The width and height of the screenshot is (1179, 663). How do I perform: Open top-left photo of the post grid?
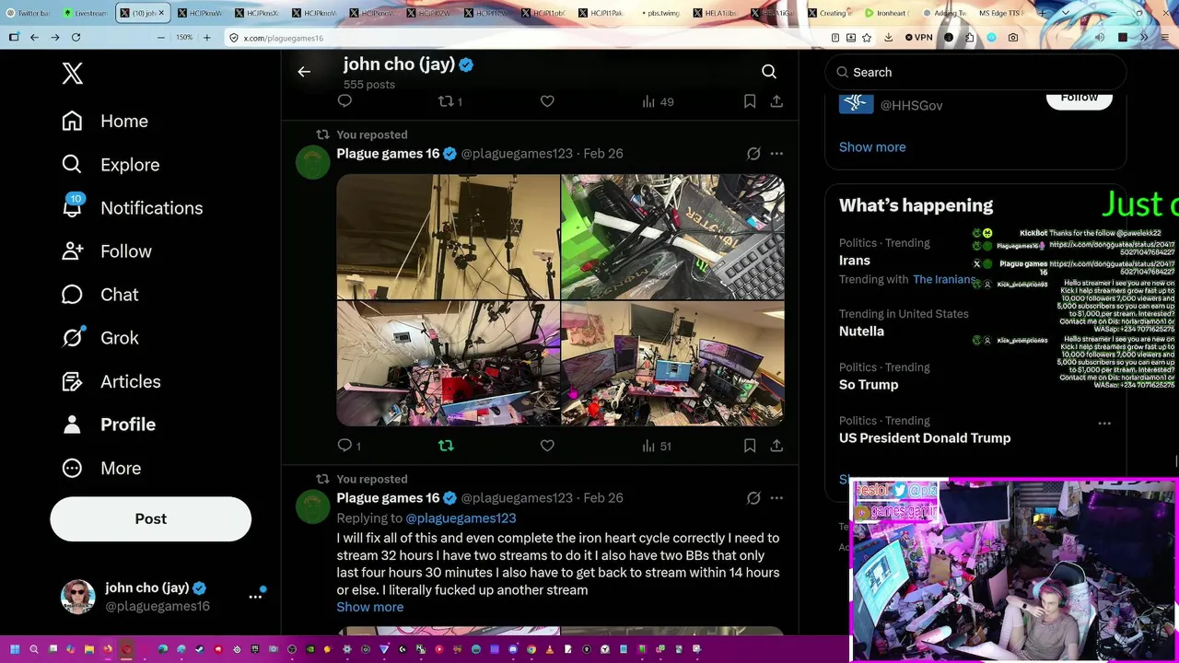[x=448, y=237]
